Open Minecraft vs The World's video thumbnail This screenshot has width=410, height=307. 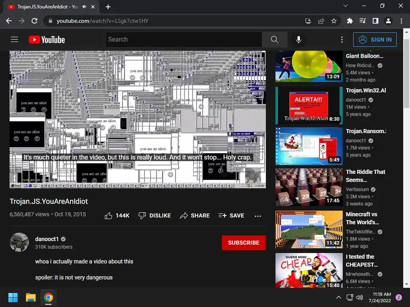309,229
